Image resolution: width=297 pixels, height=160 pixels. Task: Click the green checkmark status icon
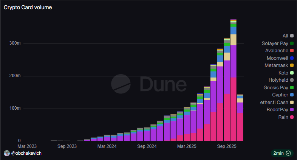(288, 153)
